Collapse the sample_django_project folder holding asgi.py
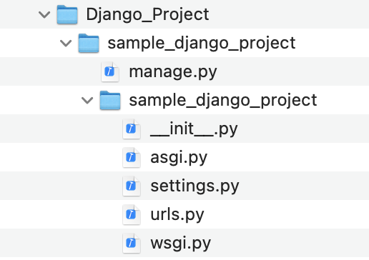This screenshot has height=260, width=369. point(87,101)
